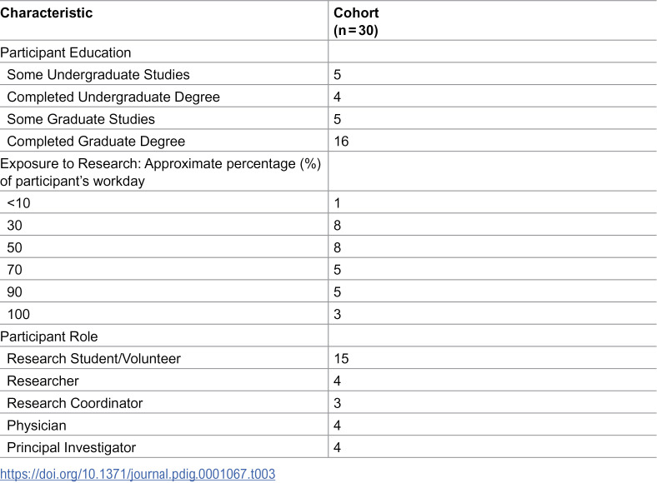Viewport: 657px width, 483px height.
Task: Click the Research Coordinator label
Action: 75,403
